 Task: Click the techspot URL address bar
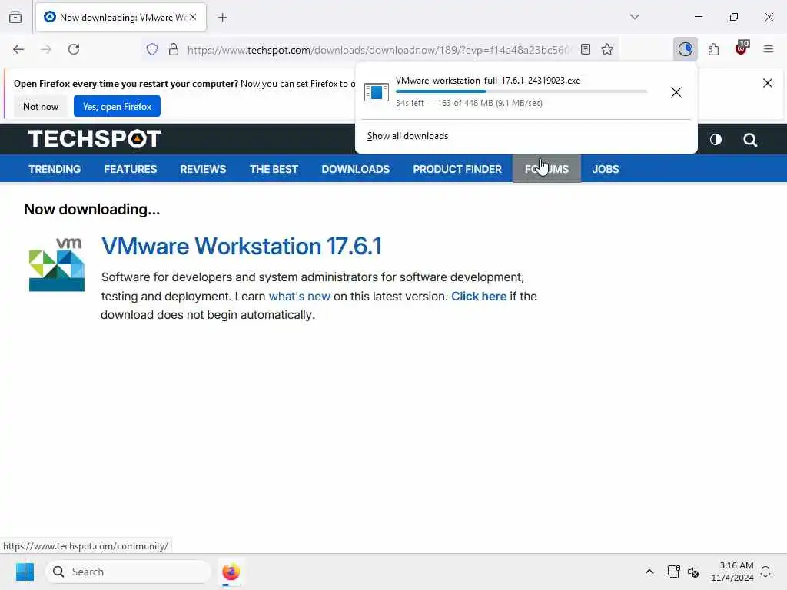coord(379,50)
